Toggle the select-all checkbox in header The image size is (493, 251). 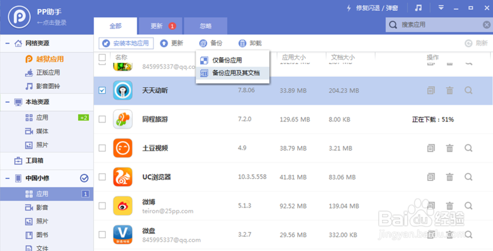[102, 58]
